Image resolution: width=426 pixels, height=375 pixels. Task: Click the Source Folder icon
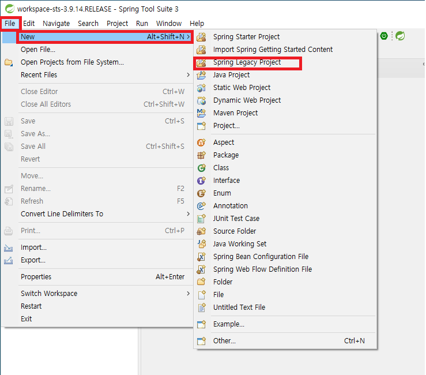(201, 231)
